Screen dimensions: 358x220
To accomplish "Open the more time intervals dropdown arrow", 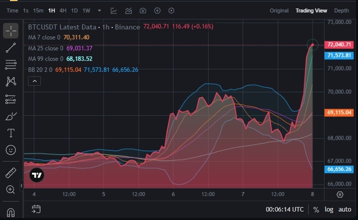I will click(99, 10).
